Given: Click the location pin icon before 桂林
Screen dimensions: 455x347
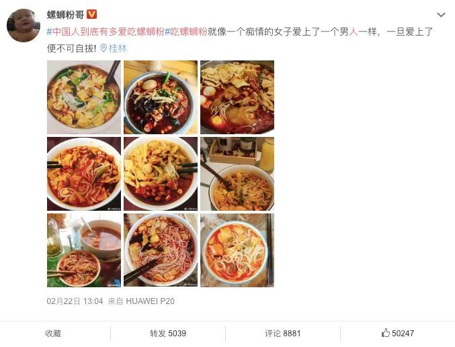Looking at the screenshot, I should (104, 48).
